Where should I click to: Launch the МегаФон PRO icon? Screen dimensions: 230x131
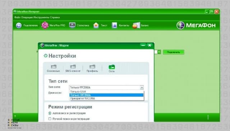(45, 25)
